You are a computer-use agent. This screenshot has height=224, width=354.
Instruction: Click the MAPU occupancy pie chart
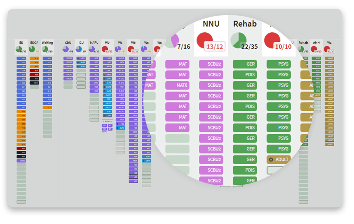click(x=92, y=49)
